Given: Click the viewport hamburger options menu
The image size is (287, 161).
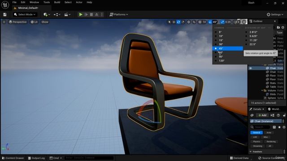Looking at the screenshot, I should click(4, 22).
